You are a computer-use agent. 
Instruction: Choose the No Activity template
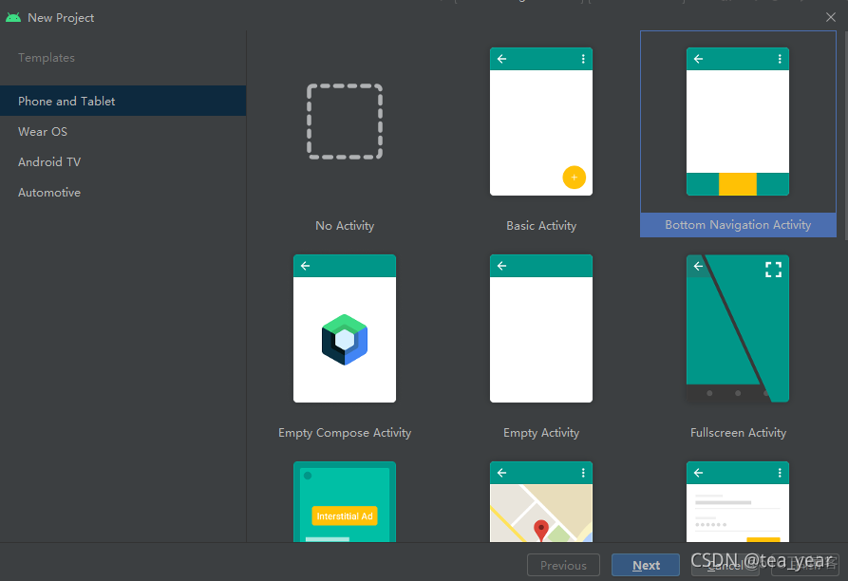click(344, 122)
